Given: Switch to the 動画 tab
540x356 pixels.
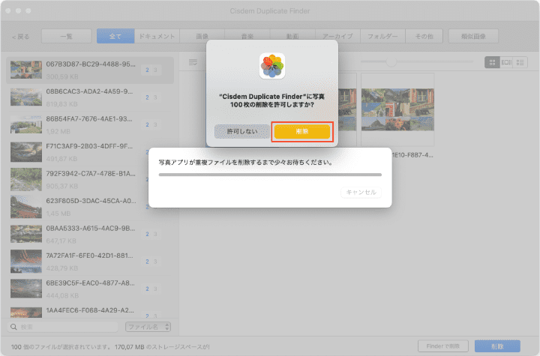Looking at the screenshot, I should coord(292,36).
